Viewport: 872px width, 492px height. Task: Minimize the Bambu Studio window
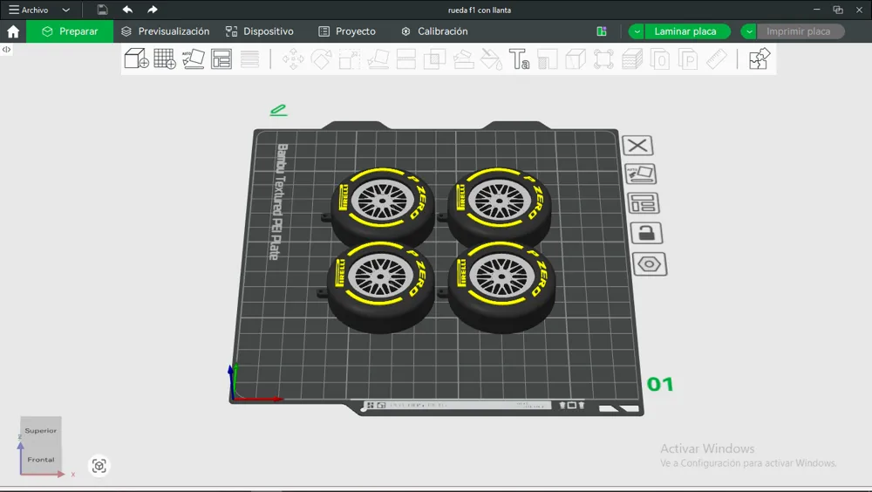point(816,10)
